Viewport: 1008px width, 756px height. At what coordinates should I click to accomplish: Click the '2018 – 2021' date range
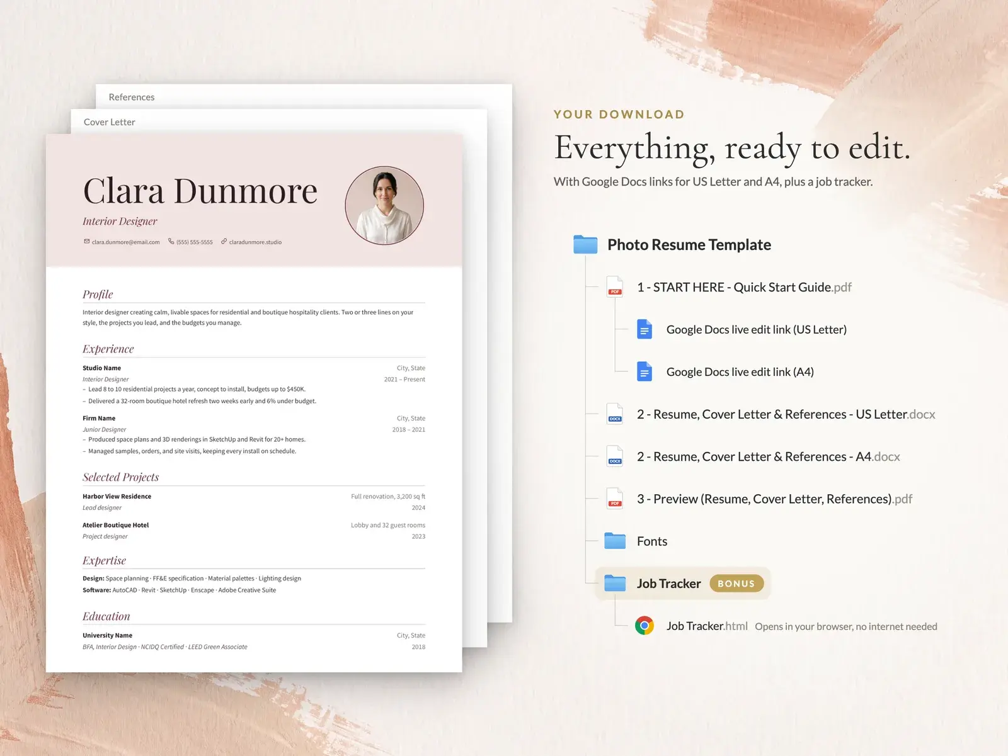[409, 430]
